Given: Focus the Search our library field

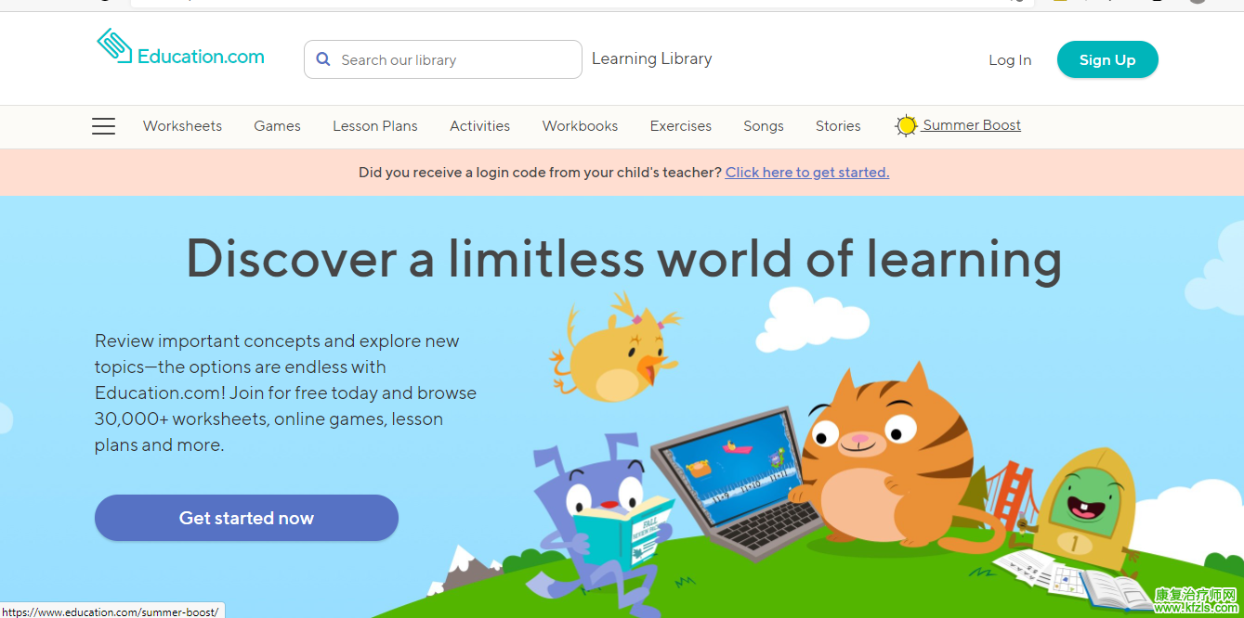Looking at the screenshot, I should [443, 59].
